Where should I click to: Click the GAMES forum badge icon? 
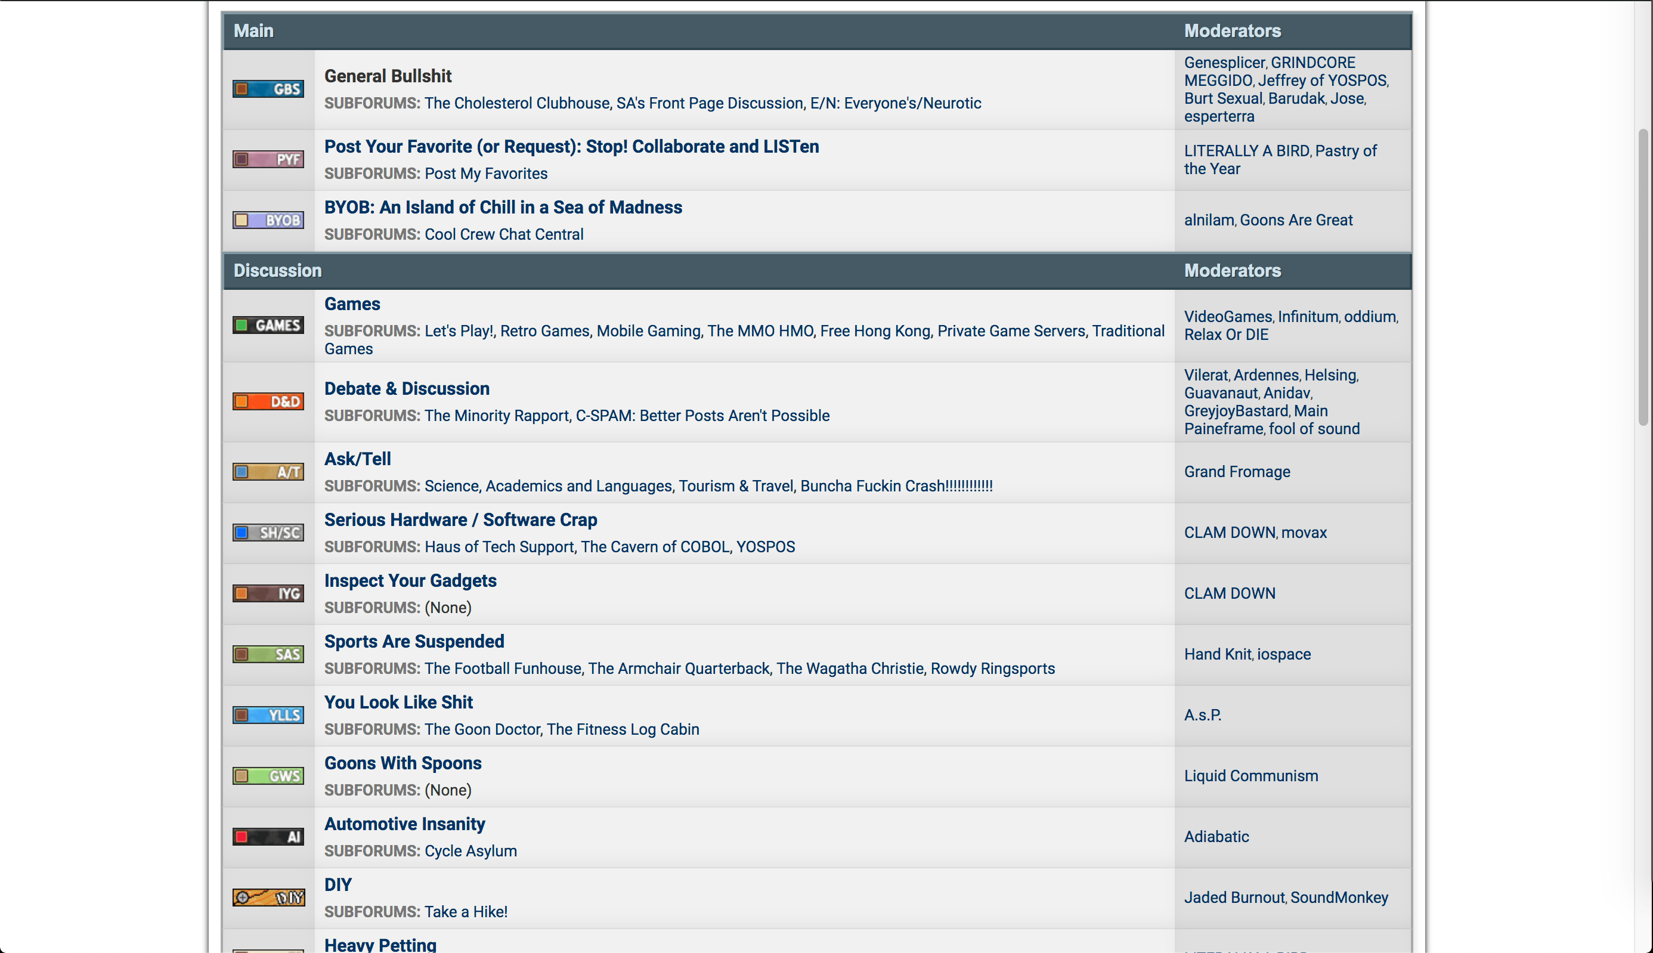(x=268, y=325)
